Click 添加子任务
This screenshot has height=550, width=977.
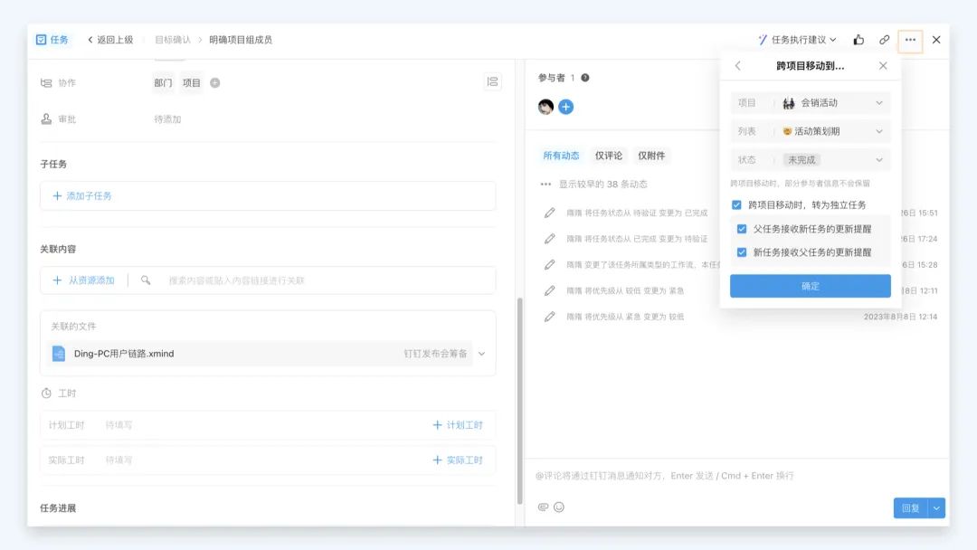82,195
